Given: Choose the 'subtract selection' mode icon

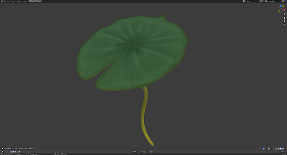Looking at the screenshot, I should pos(15,152).
